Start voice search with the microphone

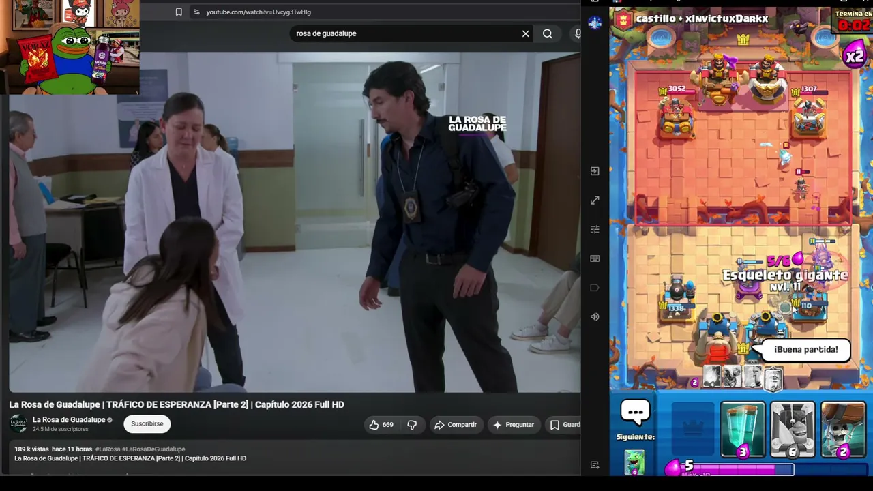point(578,33)
